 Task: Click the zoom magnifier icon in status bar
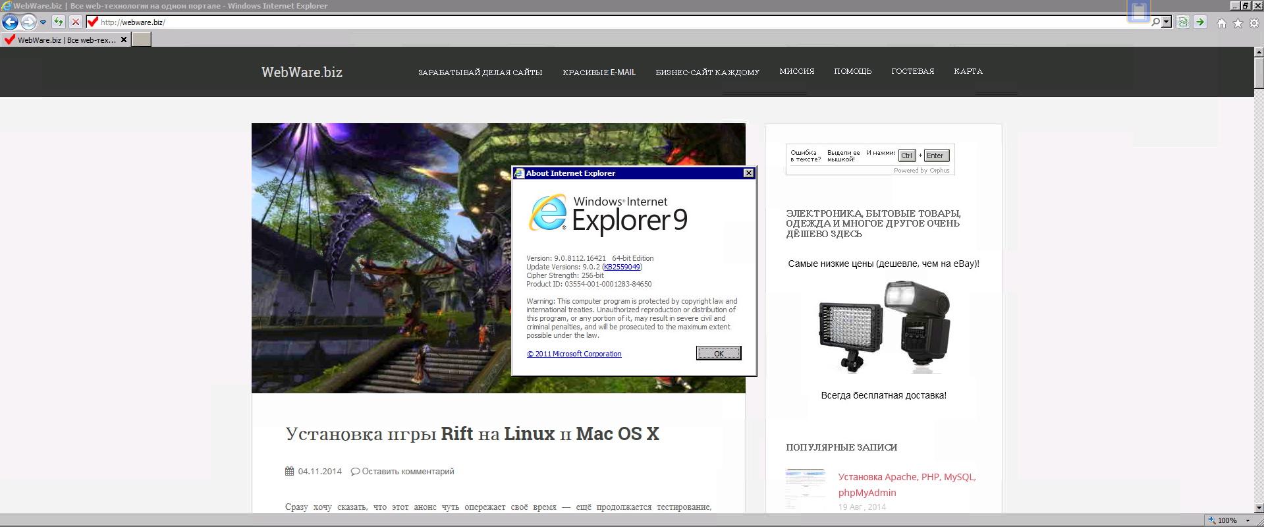coord(1211,520)
